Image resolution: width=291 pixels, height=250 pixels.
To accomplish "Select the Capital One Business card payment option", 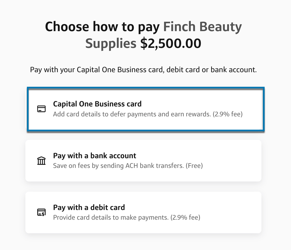I will [x=145, y=109].
